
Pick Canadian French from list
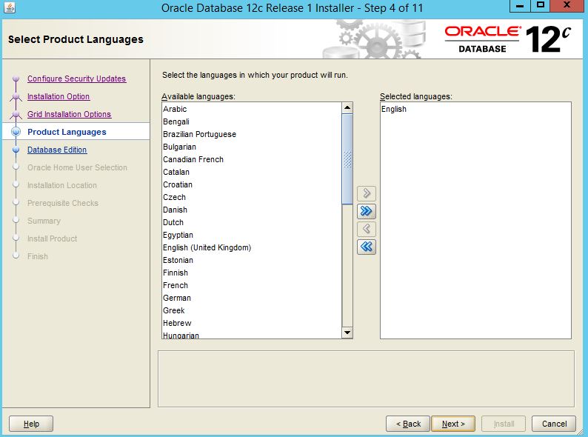[252, 159]
